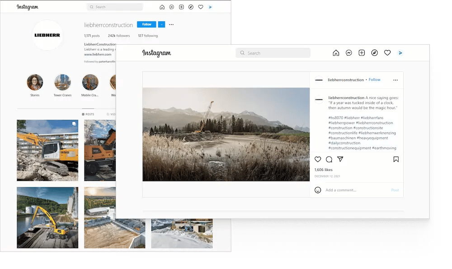Open post options three-dot menu

tap(395, 80)
